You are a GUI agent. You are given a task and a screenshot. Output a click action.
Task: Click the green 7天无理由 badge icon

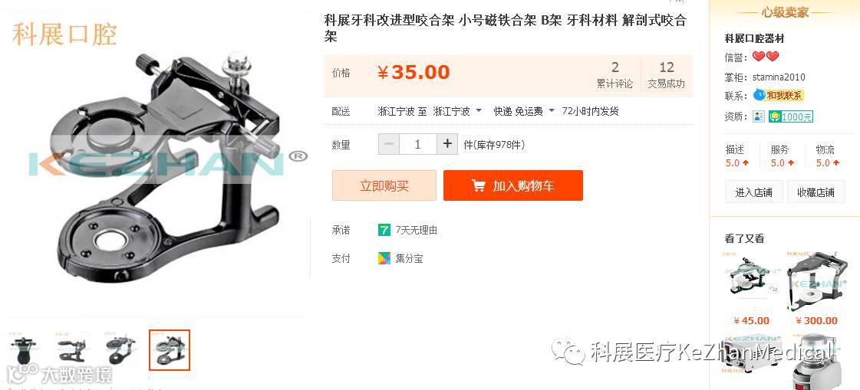coord(384,230)
